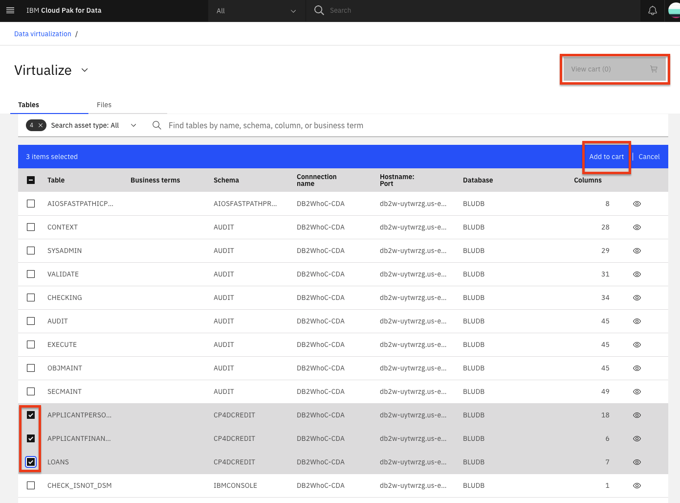680x503 pixels.
Task: Preview the EXECUTE table eye icon
Action: click(637, 344)
